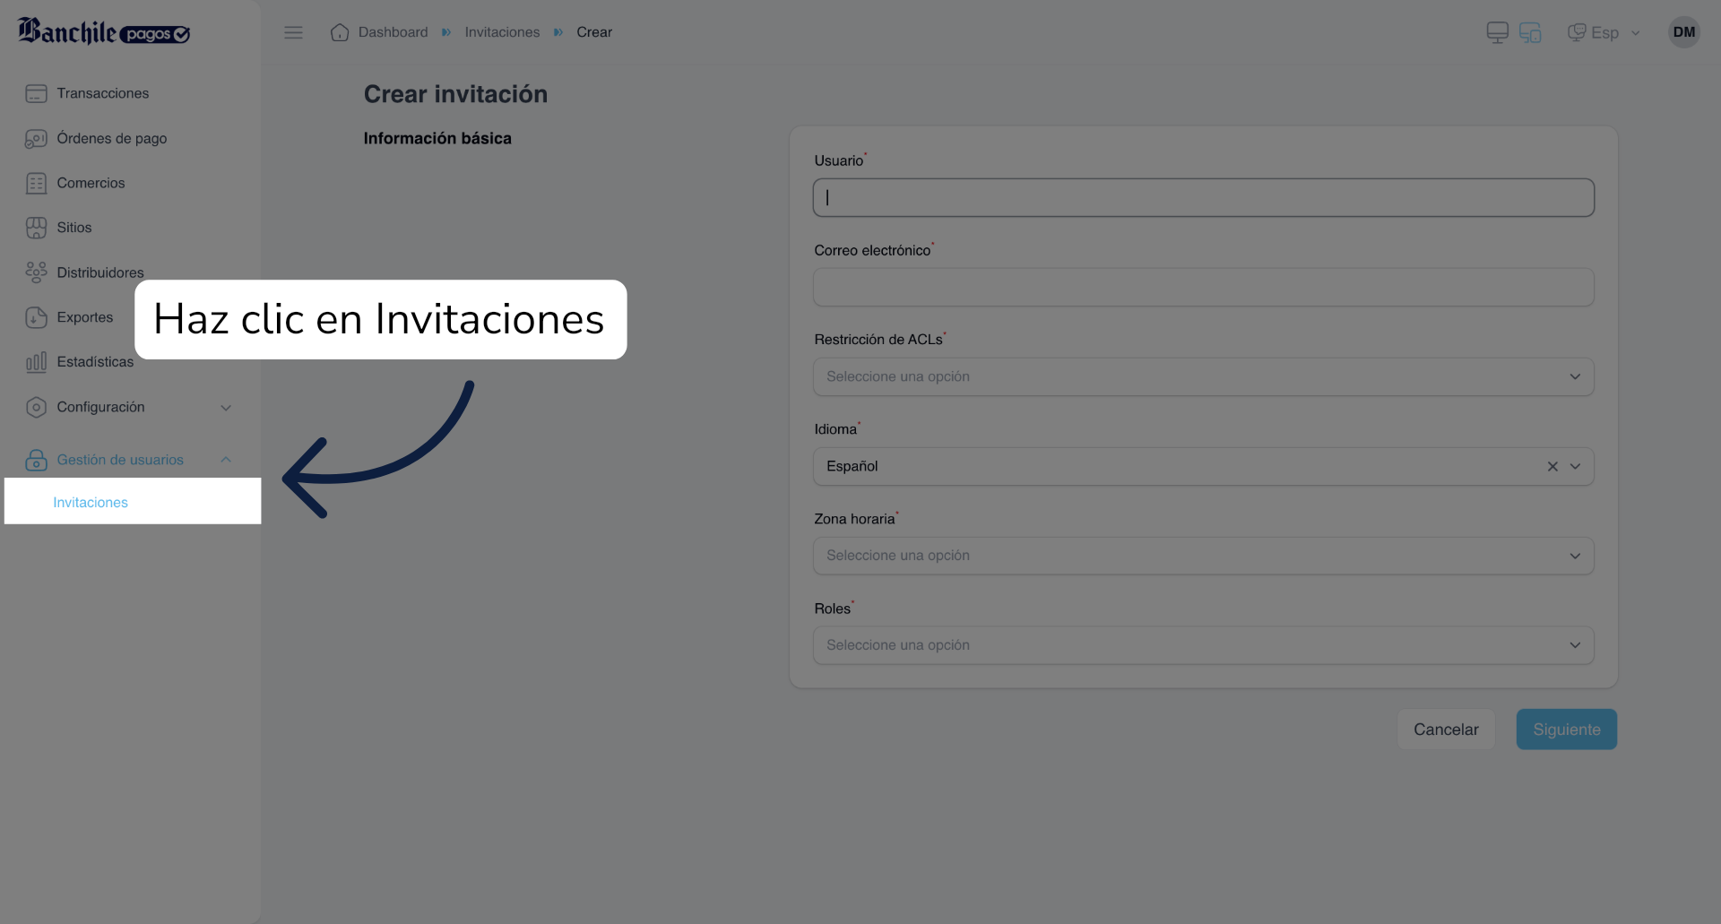Screen dimensions: 1721x924
Task: Open Distribuidores menu item text
Action: (100, 272)
